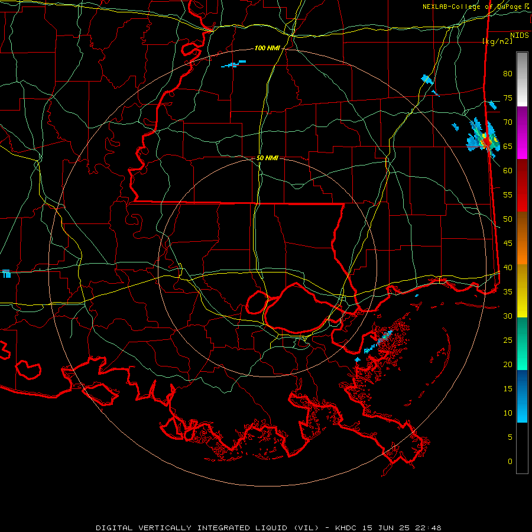The height and width of the screenshot is (532, 532).
Task: Select the 35 scale value
Action: 508,292
